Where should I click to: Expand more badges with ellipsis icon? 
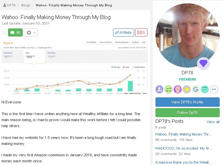tap(214, 89)
